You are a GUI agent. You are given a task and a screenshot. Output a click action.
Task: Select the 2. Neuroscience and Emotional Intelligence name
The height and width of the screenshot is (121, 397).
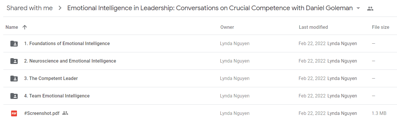70,61
